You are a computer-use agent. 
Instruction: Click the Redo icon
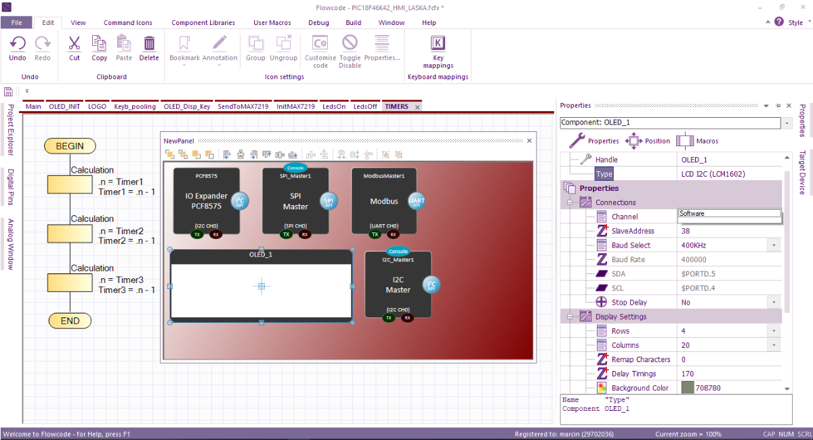point(43,44)
